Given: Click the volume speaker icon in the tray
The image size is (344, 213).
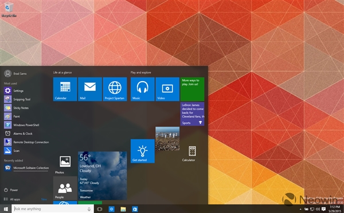Looking at the screenshot, I should [318, 209].
